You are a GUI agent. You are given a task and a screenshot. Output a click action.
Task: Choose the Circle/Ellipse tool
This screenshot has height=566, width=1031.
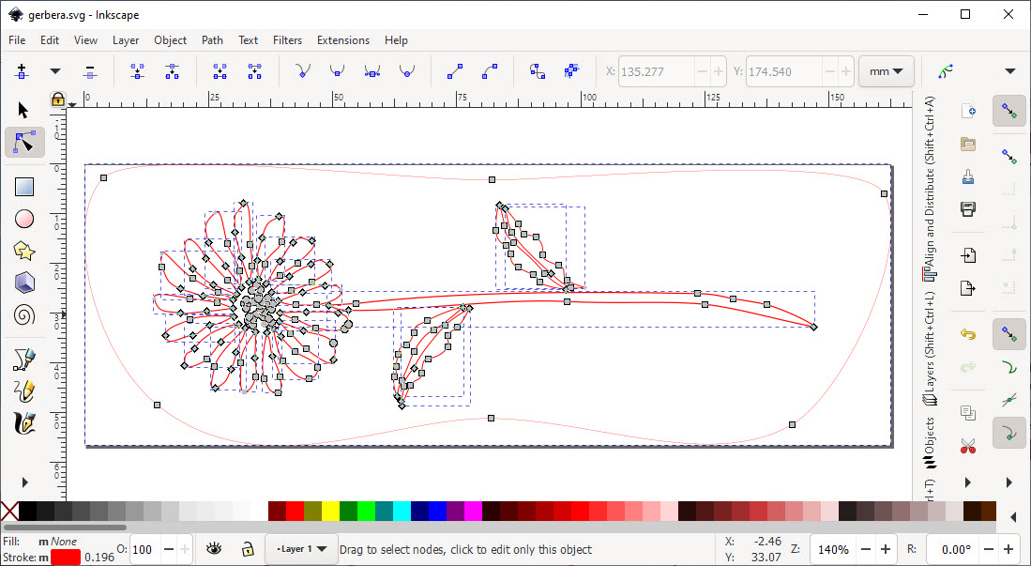coord(24,219)
